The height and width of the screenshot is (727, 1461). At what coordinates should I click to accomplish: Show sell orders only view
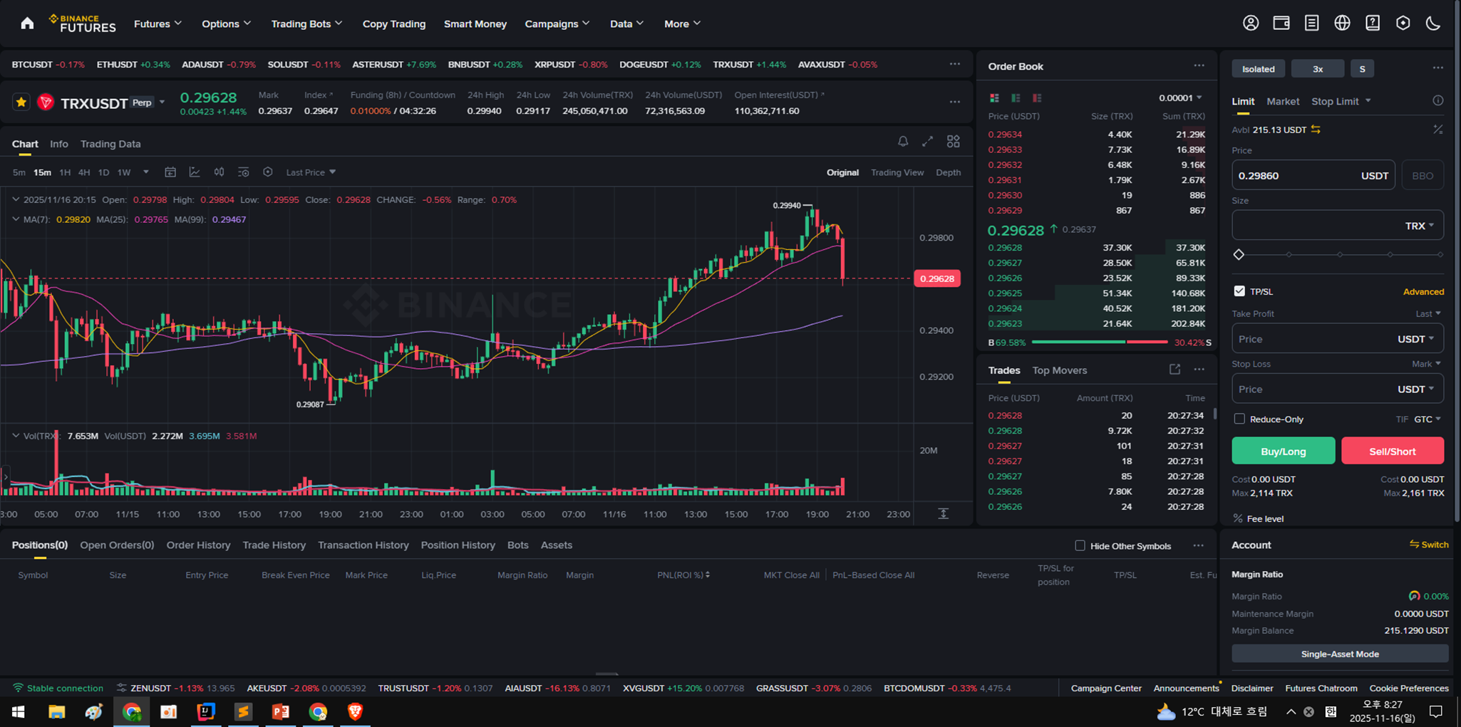point(1037,98)
